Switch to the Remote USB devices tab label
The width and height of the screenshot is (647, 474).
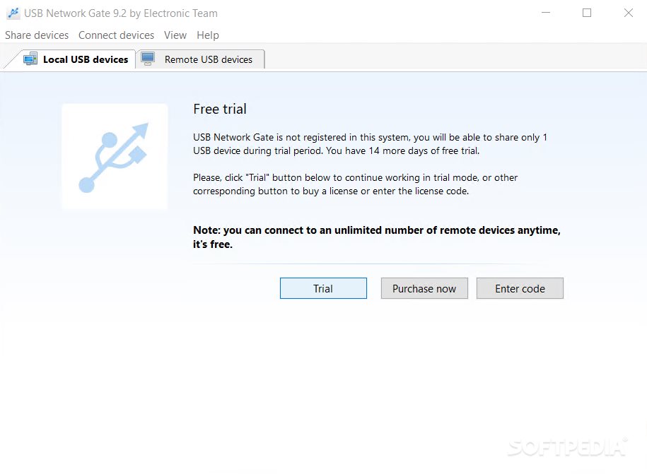[x=209, y=59]
